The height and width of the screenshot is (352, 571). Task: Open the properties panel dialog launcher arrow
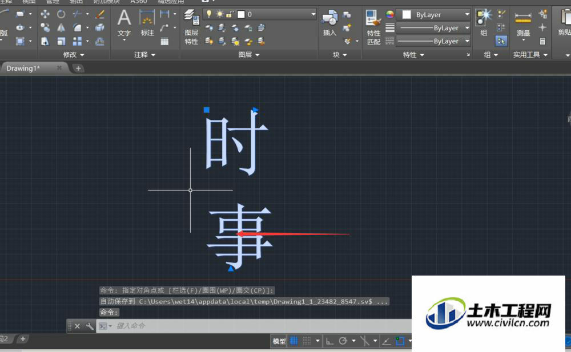click(468, 55)
